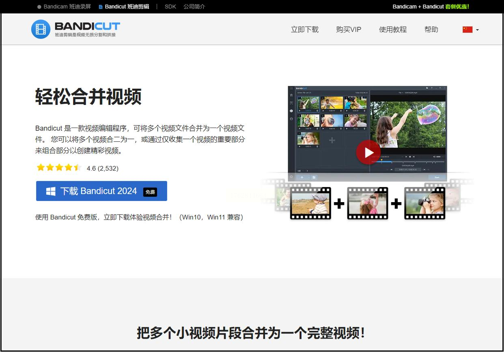Play the Bandicut demo video with red button
Viewport: 504px width, 352px height.
click(368, 152)
